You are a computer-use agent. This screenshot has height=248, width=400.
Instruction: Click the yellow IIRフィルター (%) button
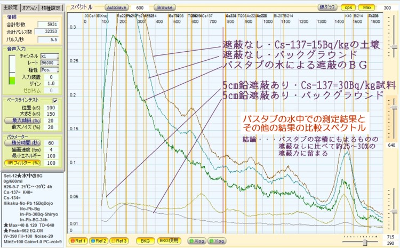tap(23, 163)
